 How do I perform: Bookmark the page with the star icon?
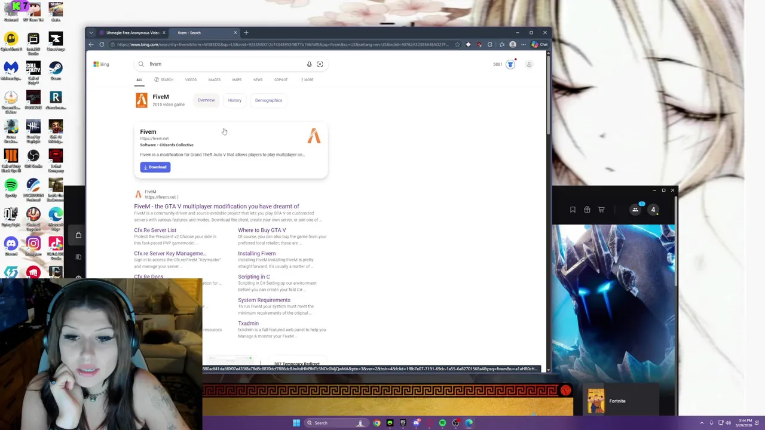[457, 45]
